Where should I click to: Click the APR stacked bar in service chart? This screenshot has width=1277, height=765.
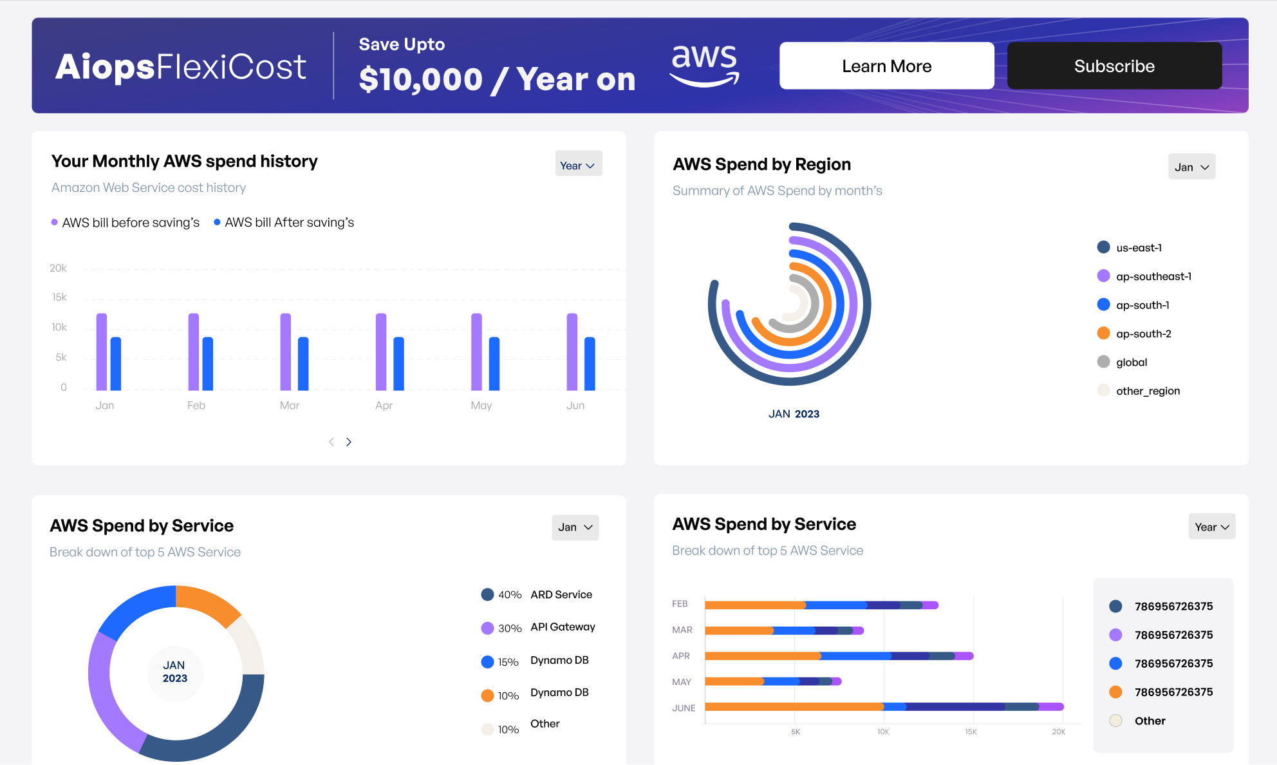(x=839, y=656)
